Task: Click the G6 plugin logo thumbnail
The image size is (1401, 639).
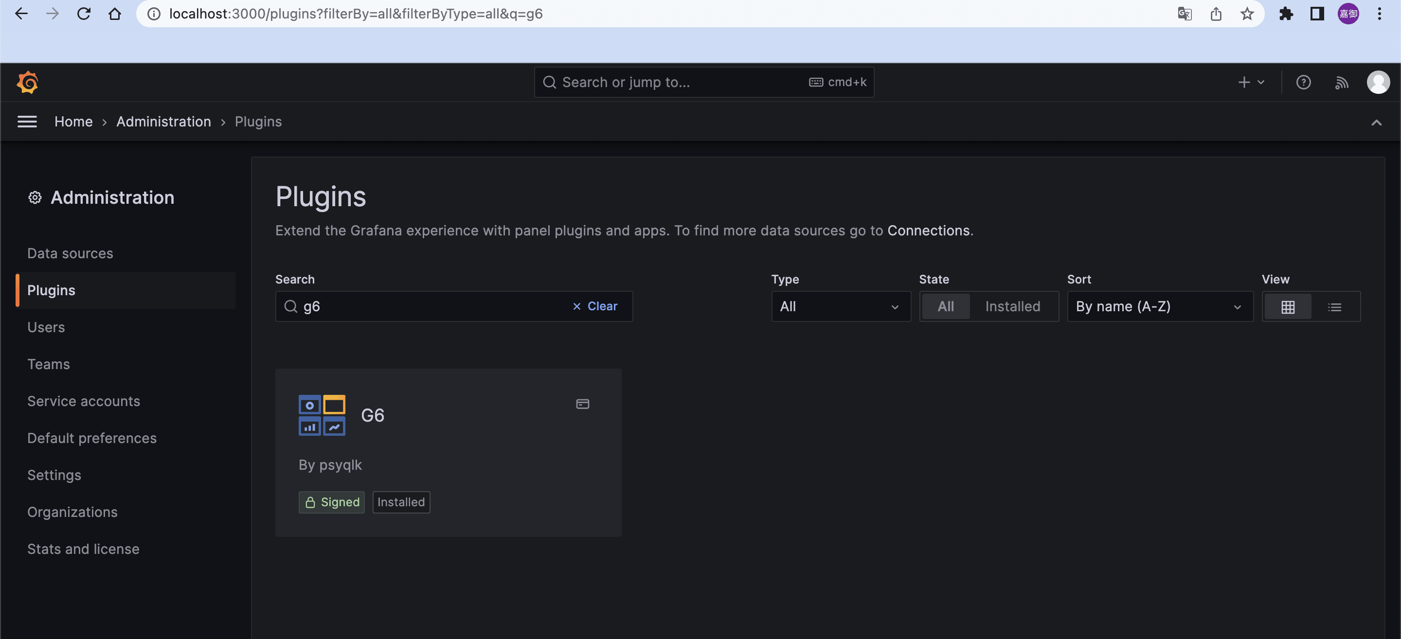Action: tap(322, 415)
